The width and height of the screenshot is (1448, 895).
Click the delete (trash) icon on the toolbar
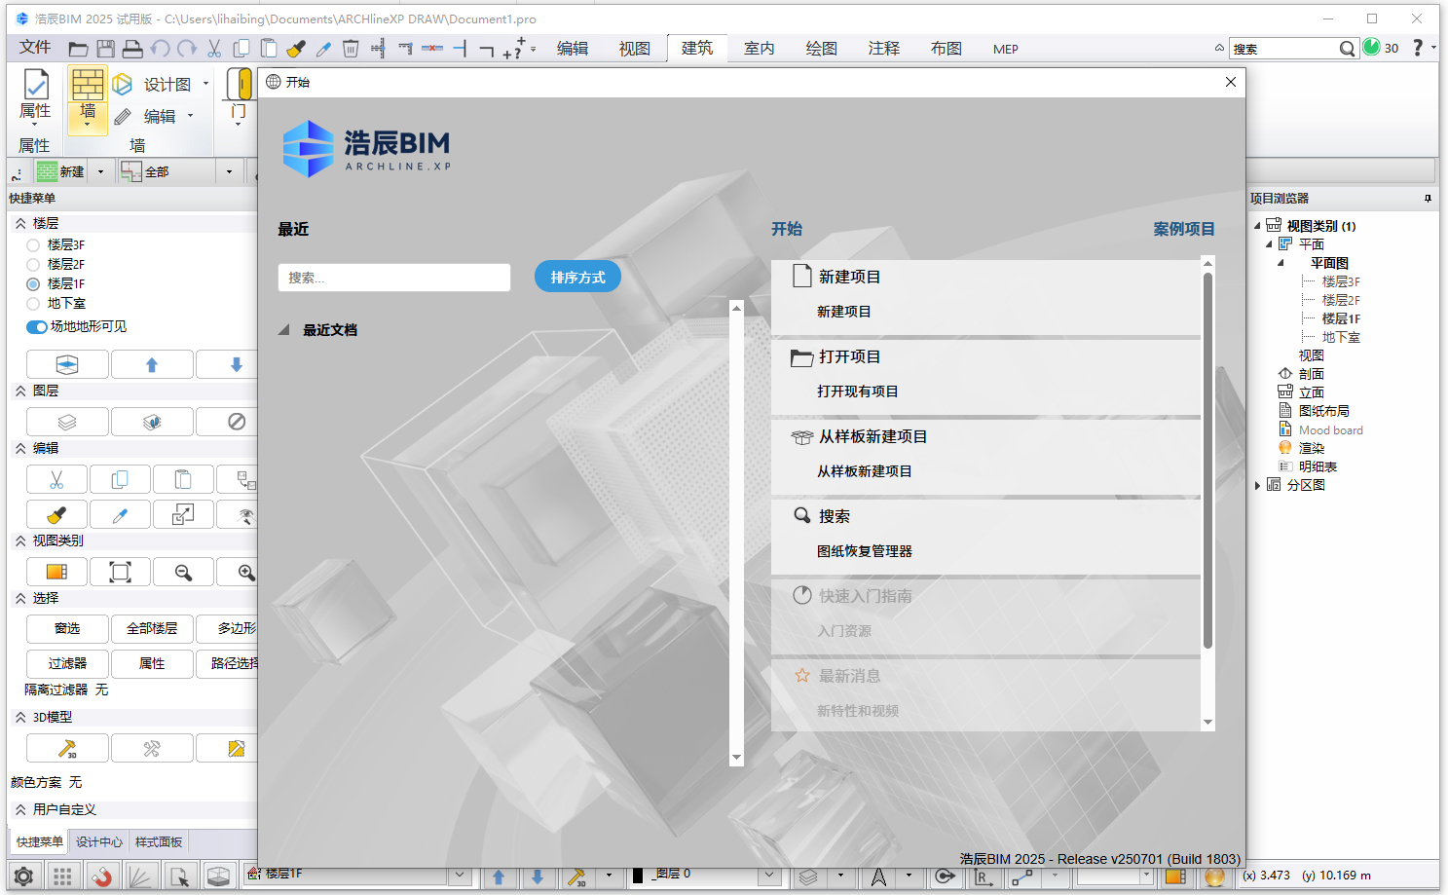pyautogui.click(x=350, y=48)
